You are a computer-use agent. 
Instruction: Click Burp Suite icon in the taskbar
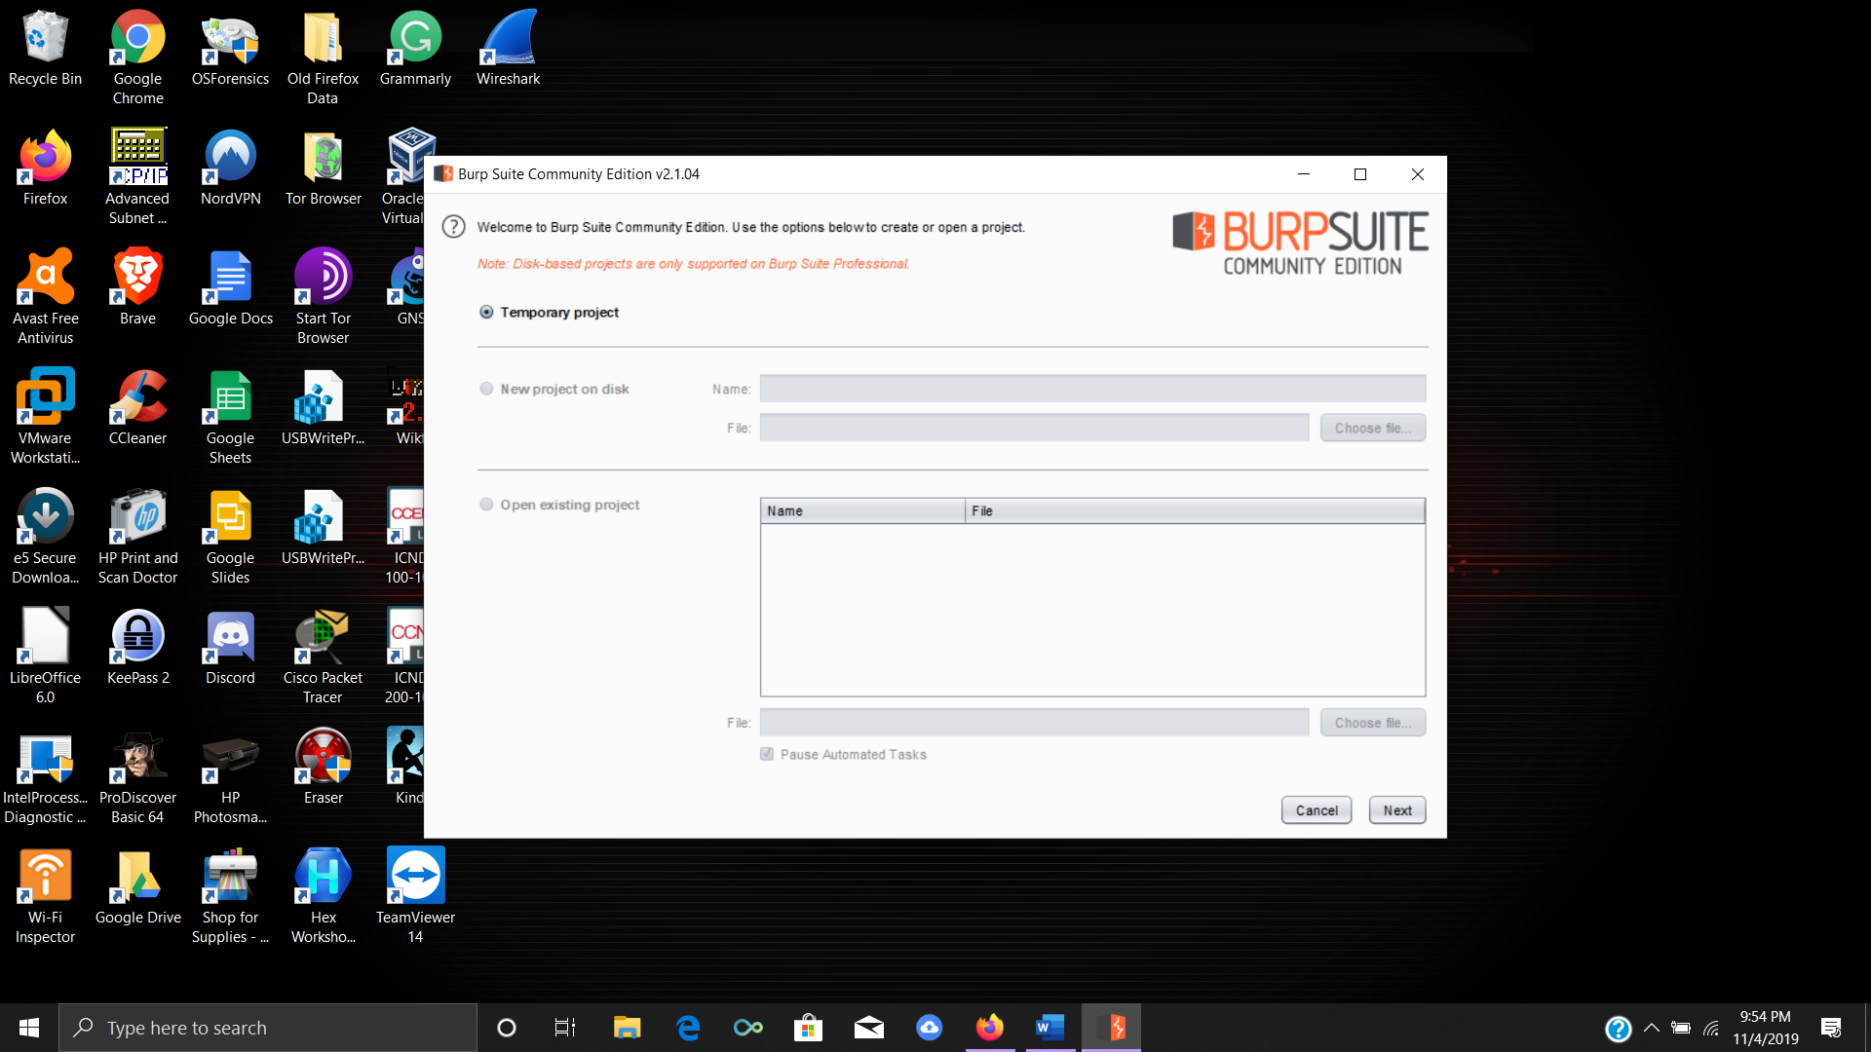1111,1028
